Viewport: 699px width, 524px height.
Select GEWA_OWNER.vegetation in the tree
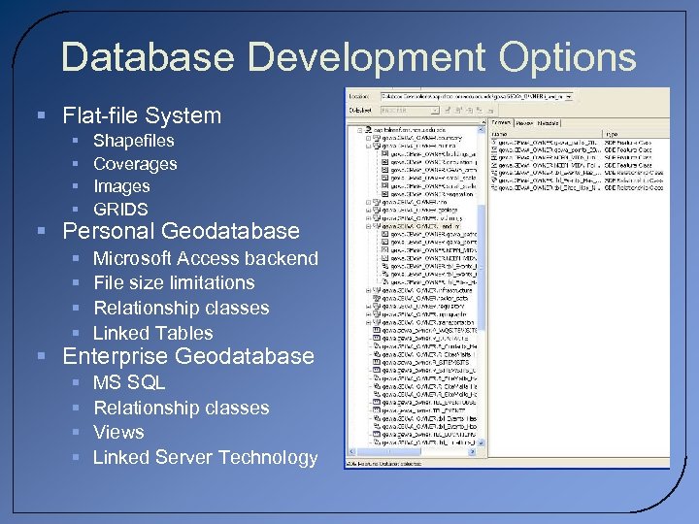(431, 194)
